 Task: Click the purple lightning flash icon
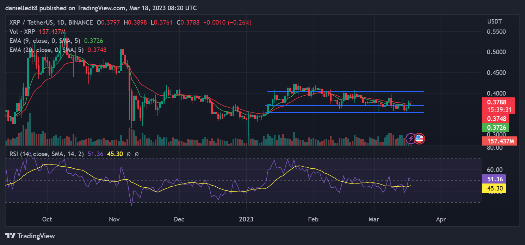[410, 138]
